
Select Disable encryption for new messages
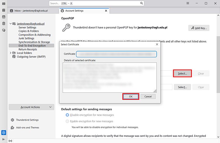click(67, 115)
